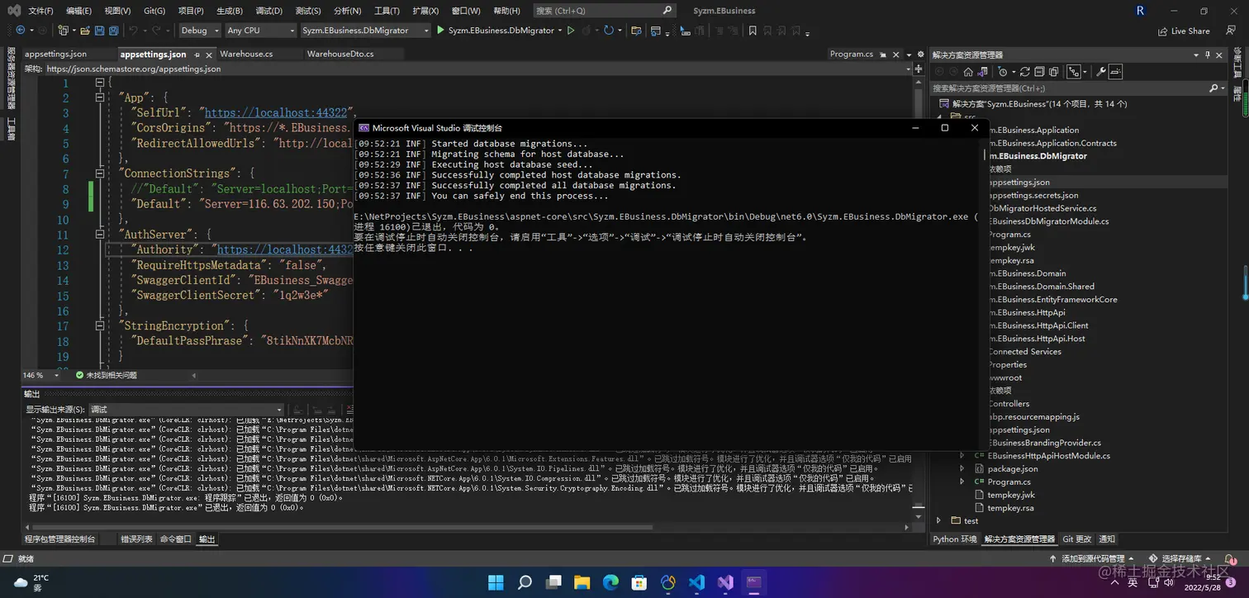This screenshot has width=1249, height=598.
Task: Click the taskbar Search magnifier icon
Action: click(525, 582)
